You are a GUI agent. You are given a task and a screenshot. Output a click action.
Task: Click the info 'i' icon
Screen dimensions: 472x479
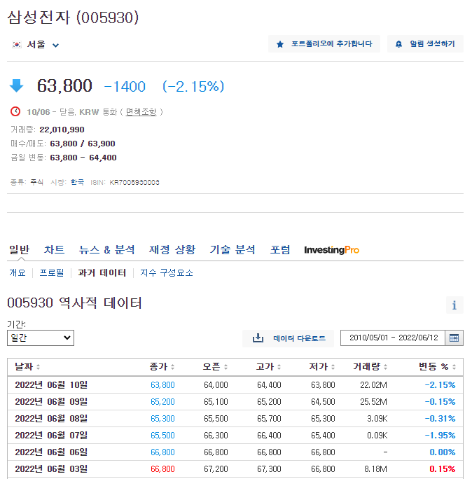(454, 305)
